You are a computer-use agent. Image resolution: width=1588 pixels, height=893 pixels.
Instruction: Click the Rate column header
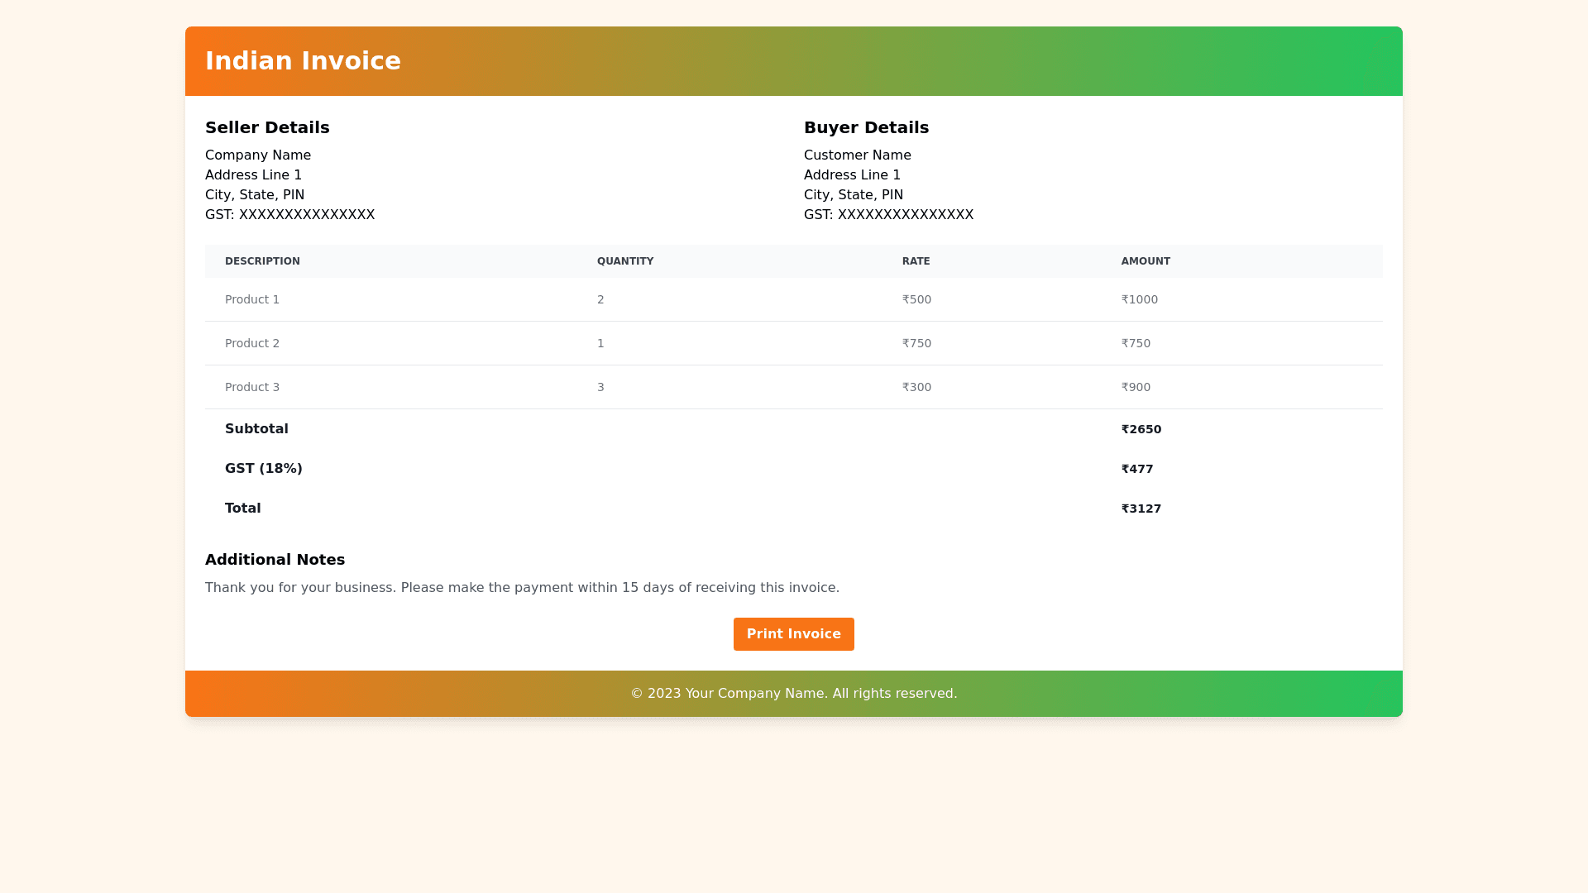pos(916,261)
